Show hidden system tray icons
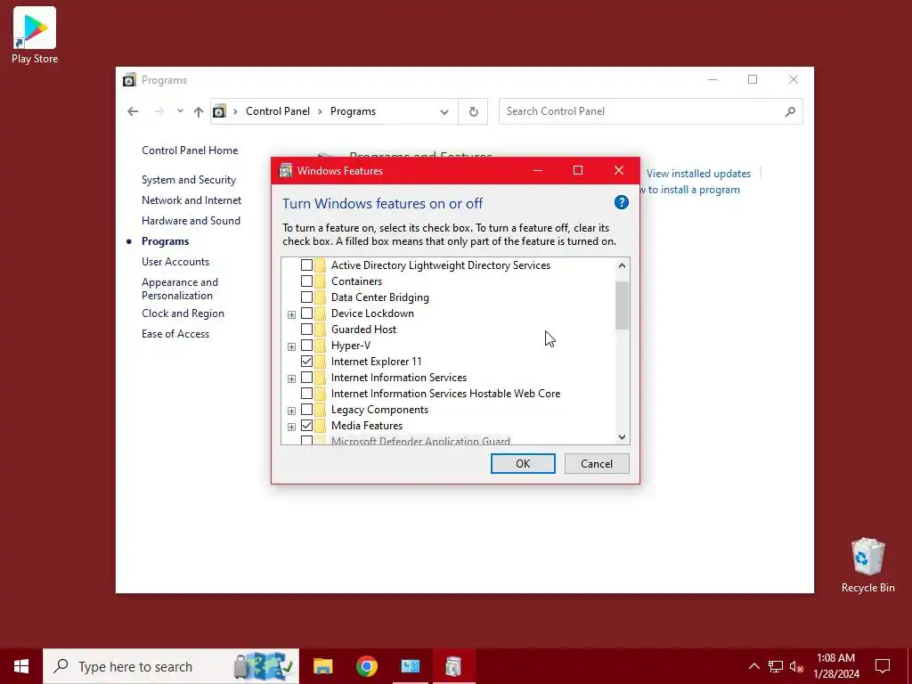 coord(753,666)
